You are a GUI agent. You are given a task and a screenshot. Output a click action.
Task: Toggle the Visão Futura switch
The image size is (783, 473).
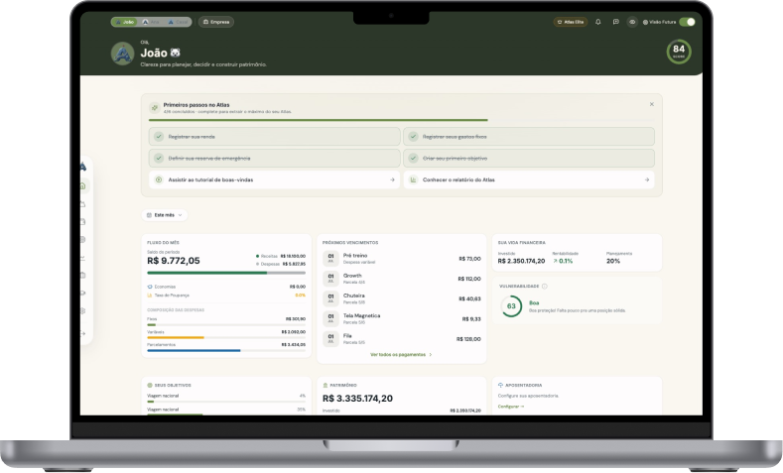pyautogui.click(x=687, y=22)
